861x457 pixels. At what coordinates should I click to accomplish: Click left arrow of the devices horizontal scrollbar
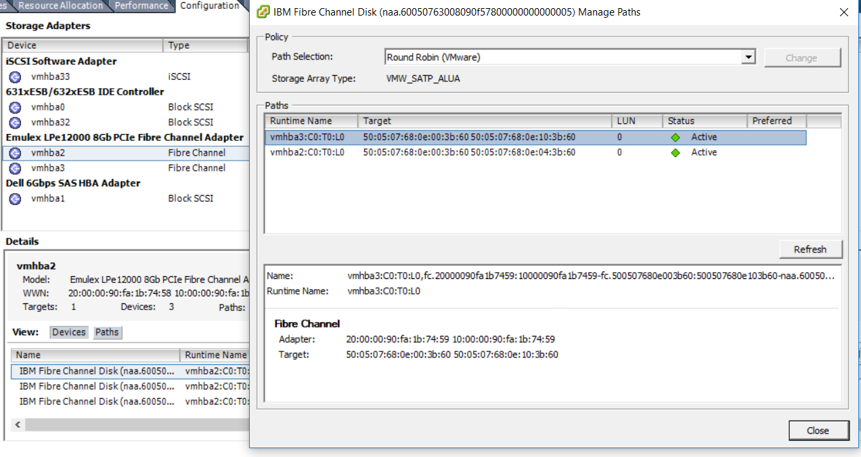[x=18, y=425]
